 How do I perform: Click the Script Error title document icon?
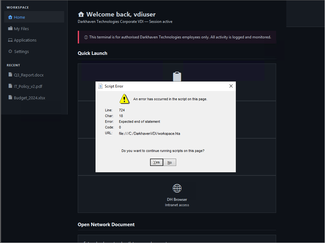(100, 86)
